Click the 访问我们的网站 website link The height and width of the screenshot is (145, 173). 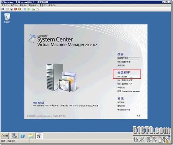(x=124, y=110)
